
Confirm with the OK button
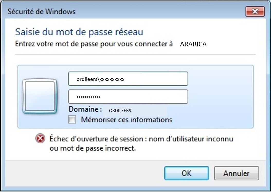(186, 173)
